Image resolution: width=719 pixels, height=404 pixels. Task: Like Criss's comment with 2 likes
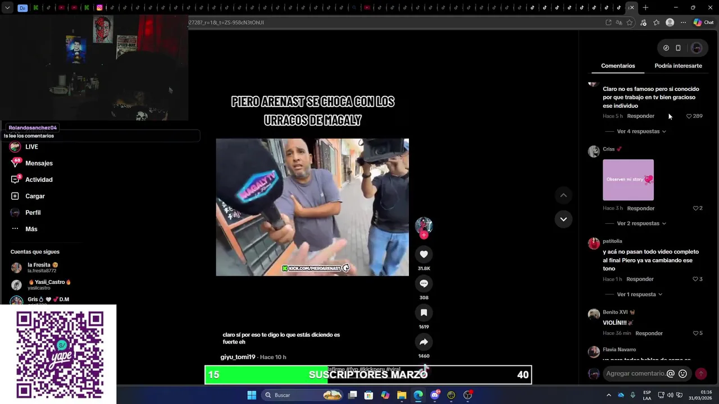(695, 208)
